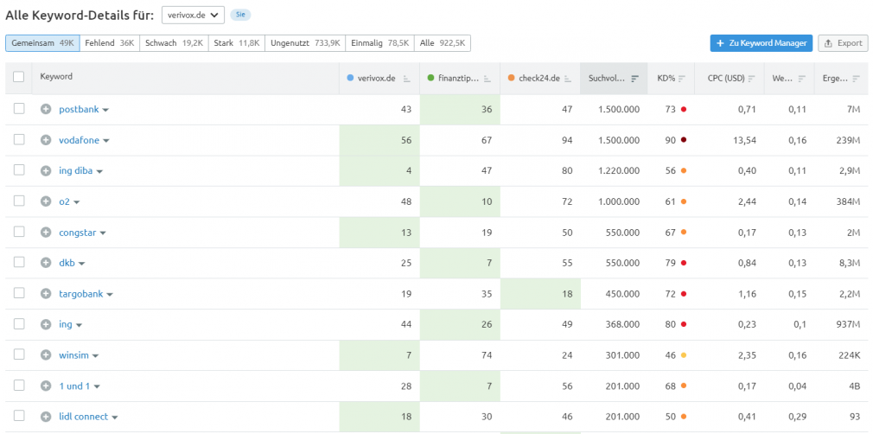
Task: Sort by the CPC (USD) column icon
Action: point(752,79)
